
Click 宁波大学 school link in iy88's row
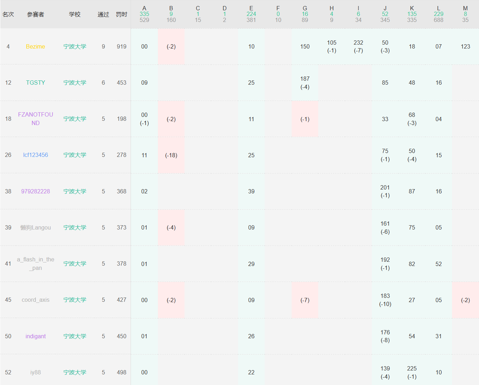click(x=75, y=372)
